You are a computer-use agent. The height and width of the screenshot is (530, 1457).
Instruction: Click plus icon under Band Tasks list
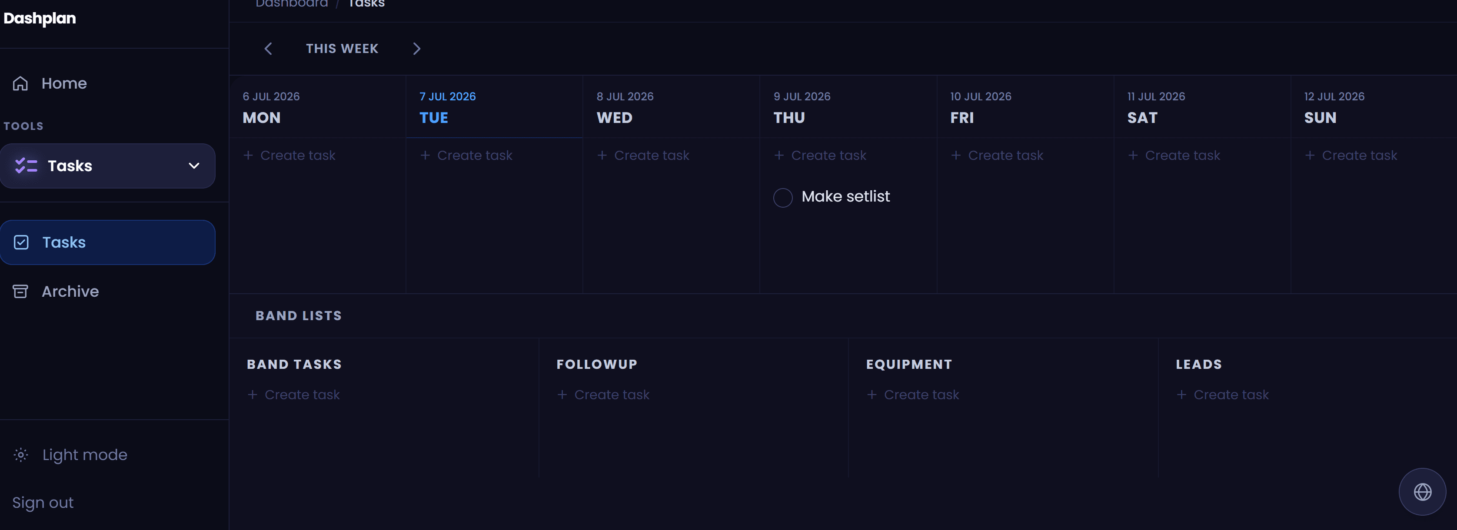(252, 394)
